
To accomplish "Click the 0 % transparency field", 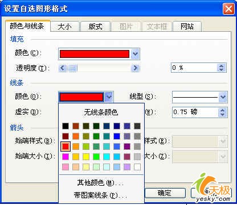I will [x=194, y=68].
